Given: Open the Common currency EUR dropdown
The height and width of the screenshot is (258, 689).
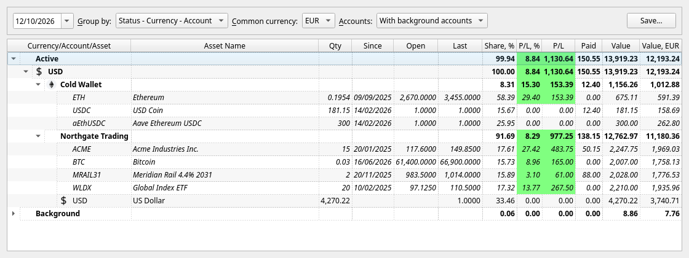Looking at the screenshot, I should coord(319,21).
